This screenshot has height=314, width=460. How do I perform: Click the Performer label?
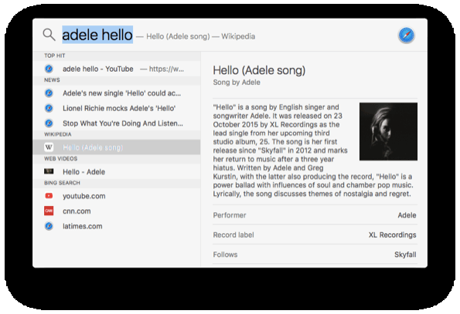click(230, 215)
